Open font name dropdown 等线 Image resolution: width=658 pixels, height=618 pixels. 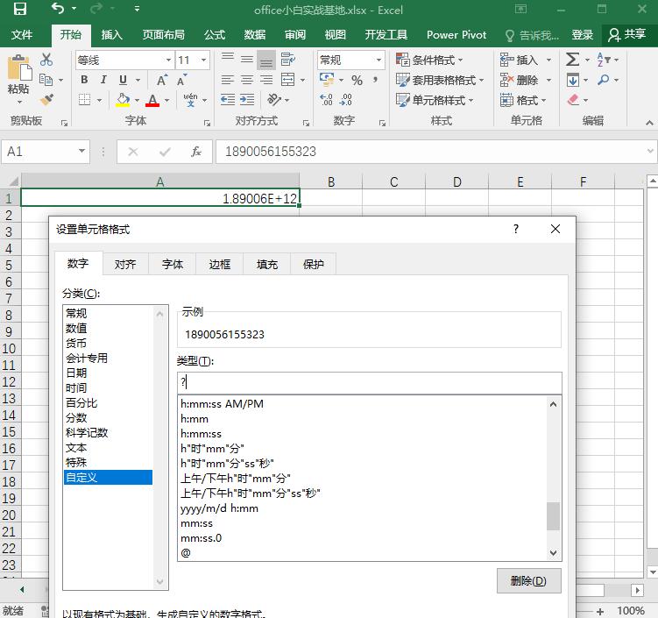coord(168,60)
